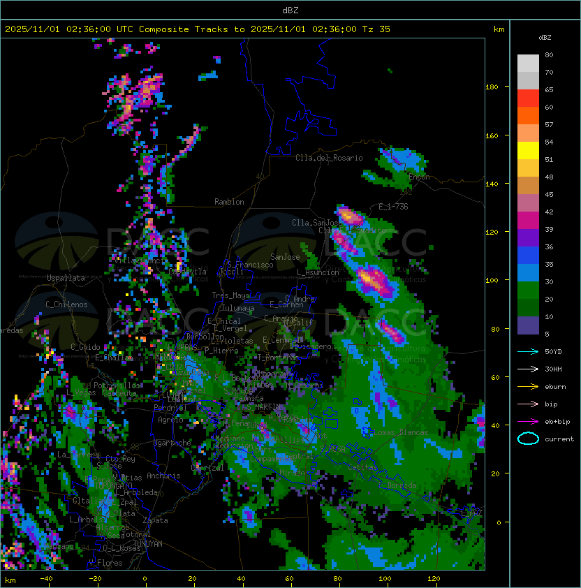
Task: Click the 50YD cyan arrow legend icon
Action: click(528, 351)
